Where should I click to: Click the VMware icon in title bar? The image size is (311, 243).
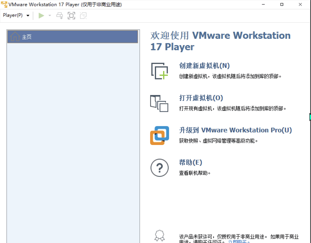4,4
